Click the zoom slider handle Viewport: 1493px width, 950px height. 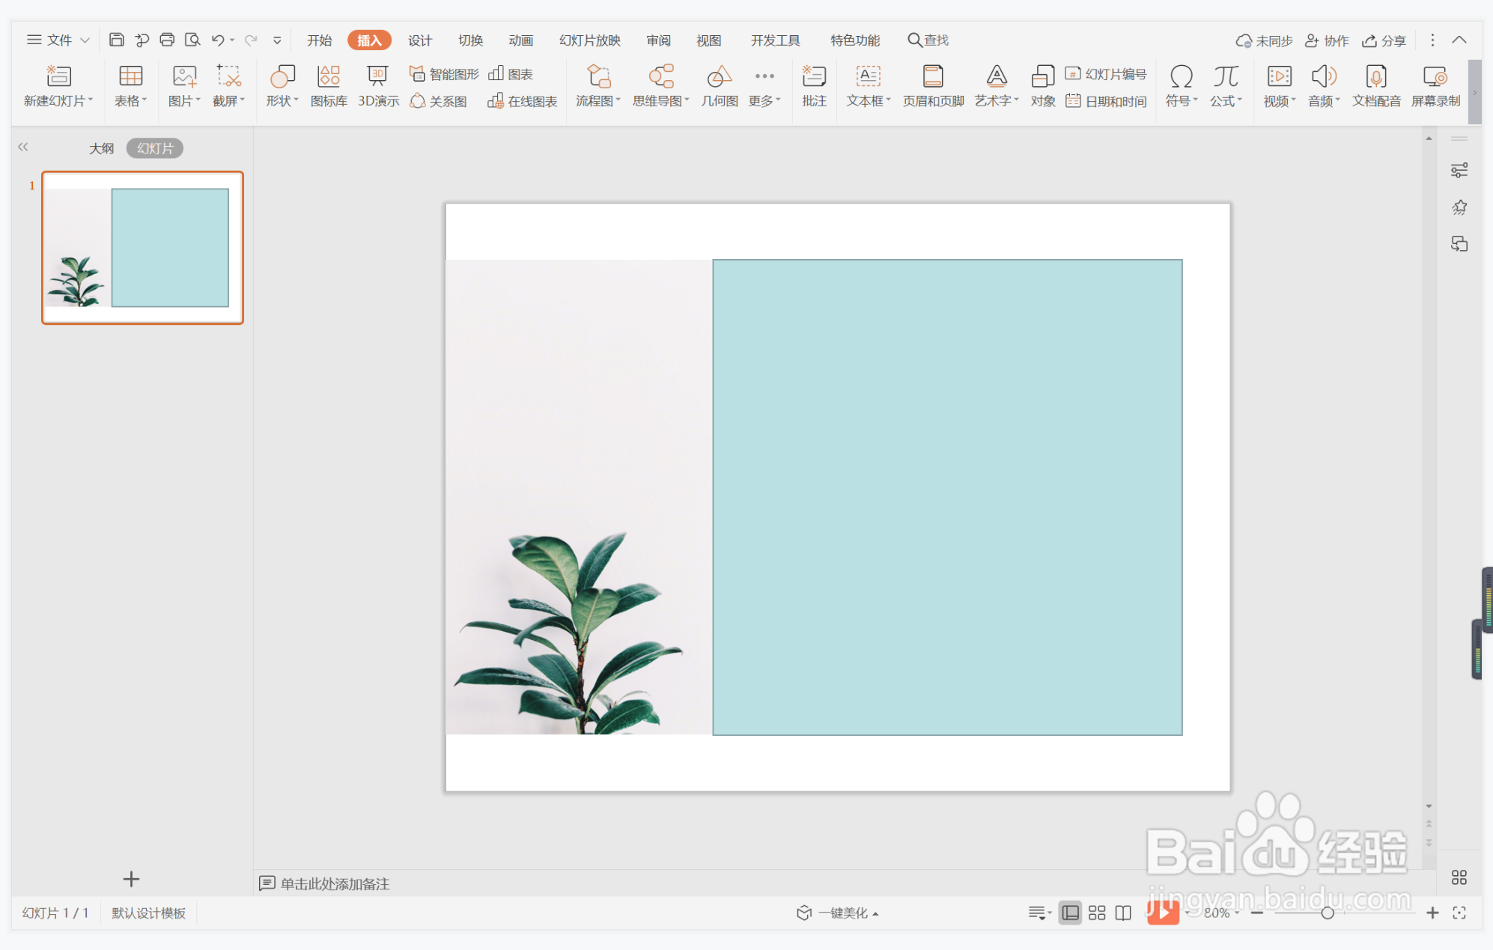click(1328, 913)
